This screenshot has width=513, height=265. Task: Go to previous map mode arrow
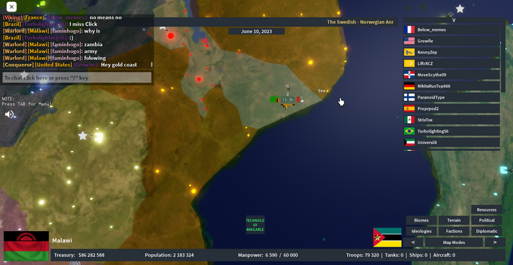413,243
